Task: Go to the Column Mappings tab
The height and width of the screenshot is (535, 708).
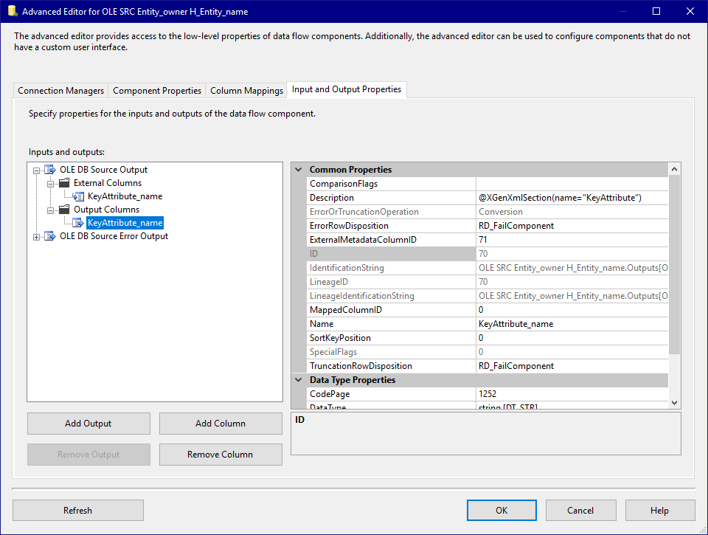Action: tap(246, 90)
